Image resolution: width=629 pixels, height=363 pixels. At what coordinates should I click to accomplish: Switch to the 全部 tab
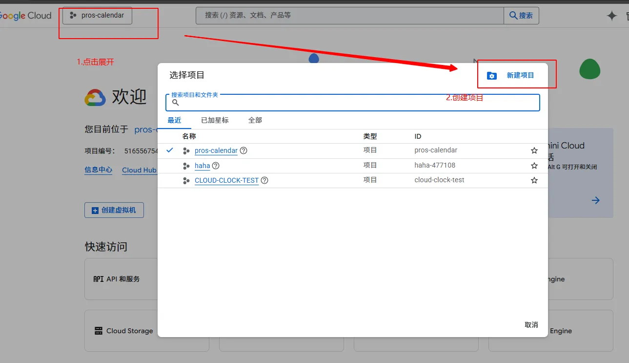[255, 120]
